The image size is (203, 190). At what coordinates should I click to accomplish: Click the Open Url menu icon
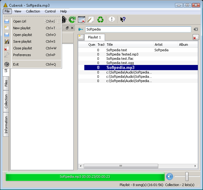pos(7,21)
